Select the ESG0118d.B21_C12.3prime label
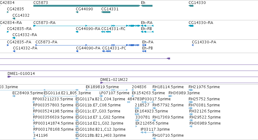 [100, 130]
